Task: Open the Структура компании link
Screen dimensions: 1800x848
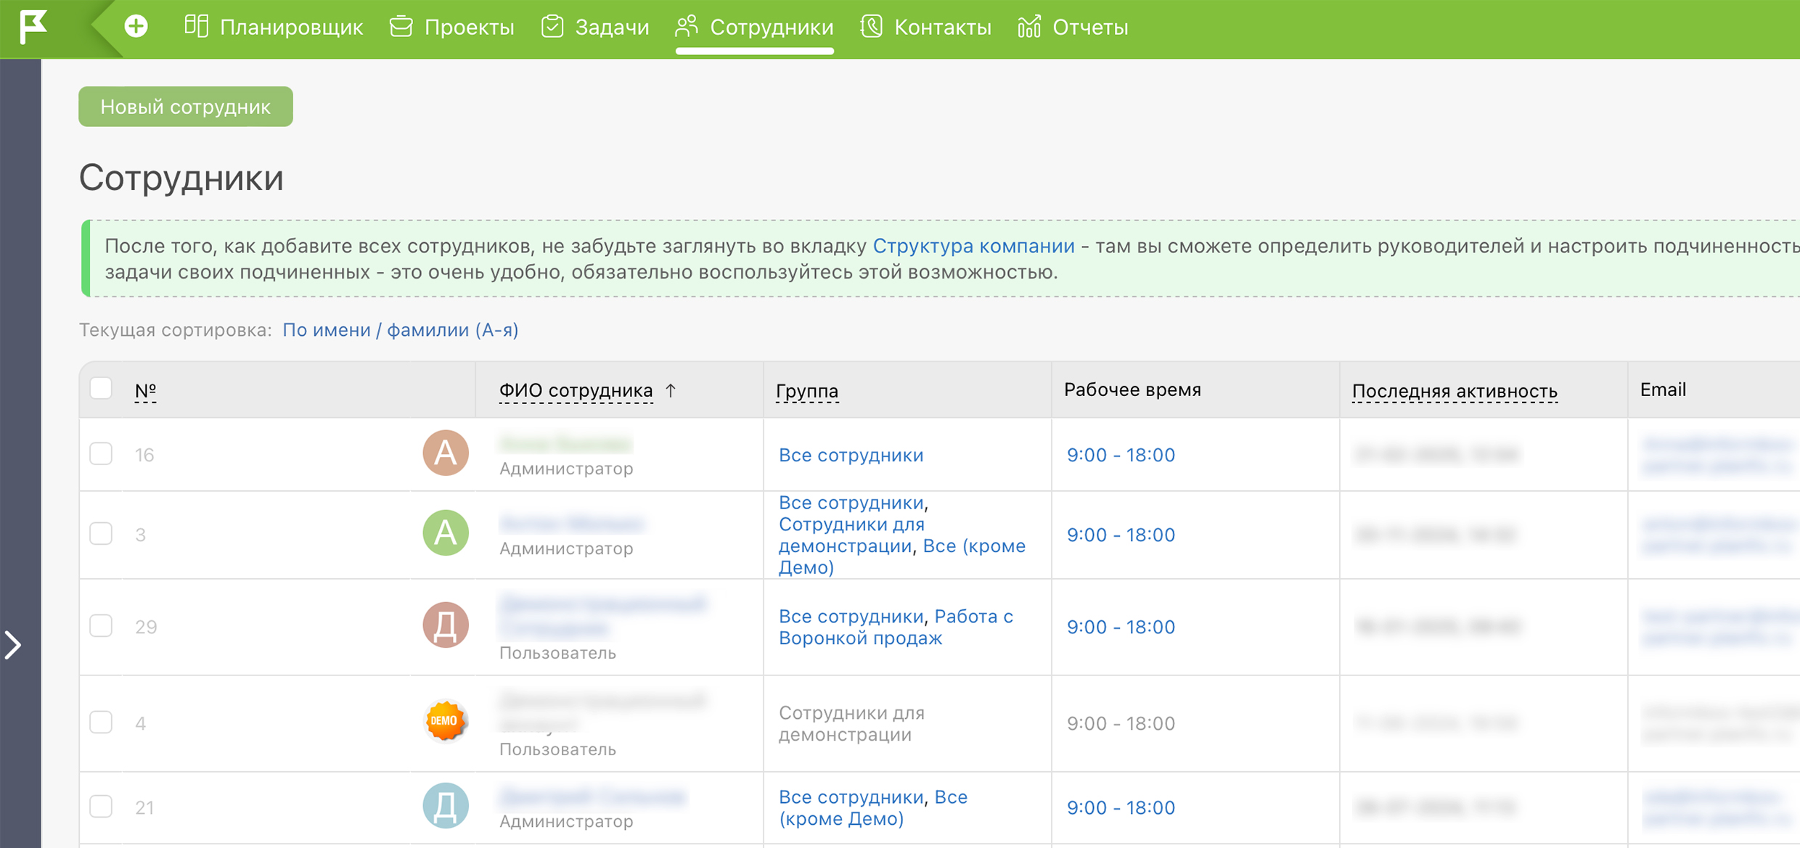Action: coord(973,246)
